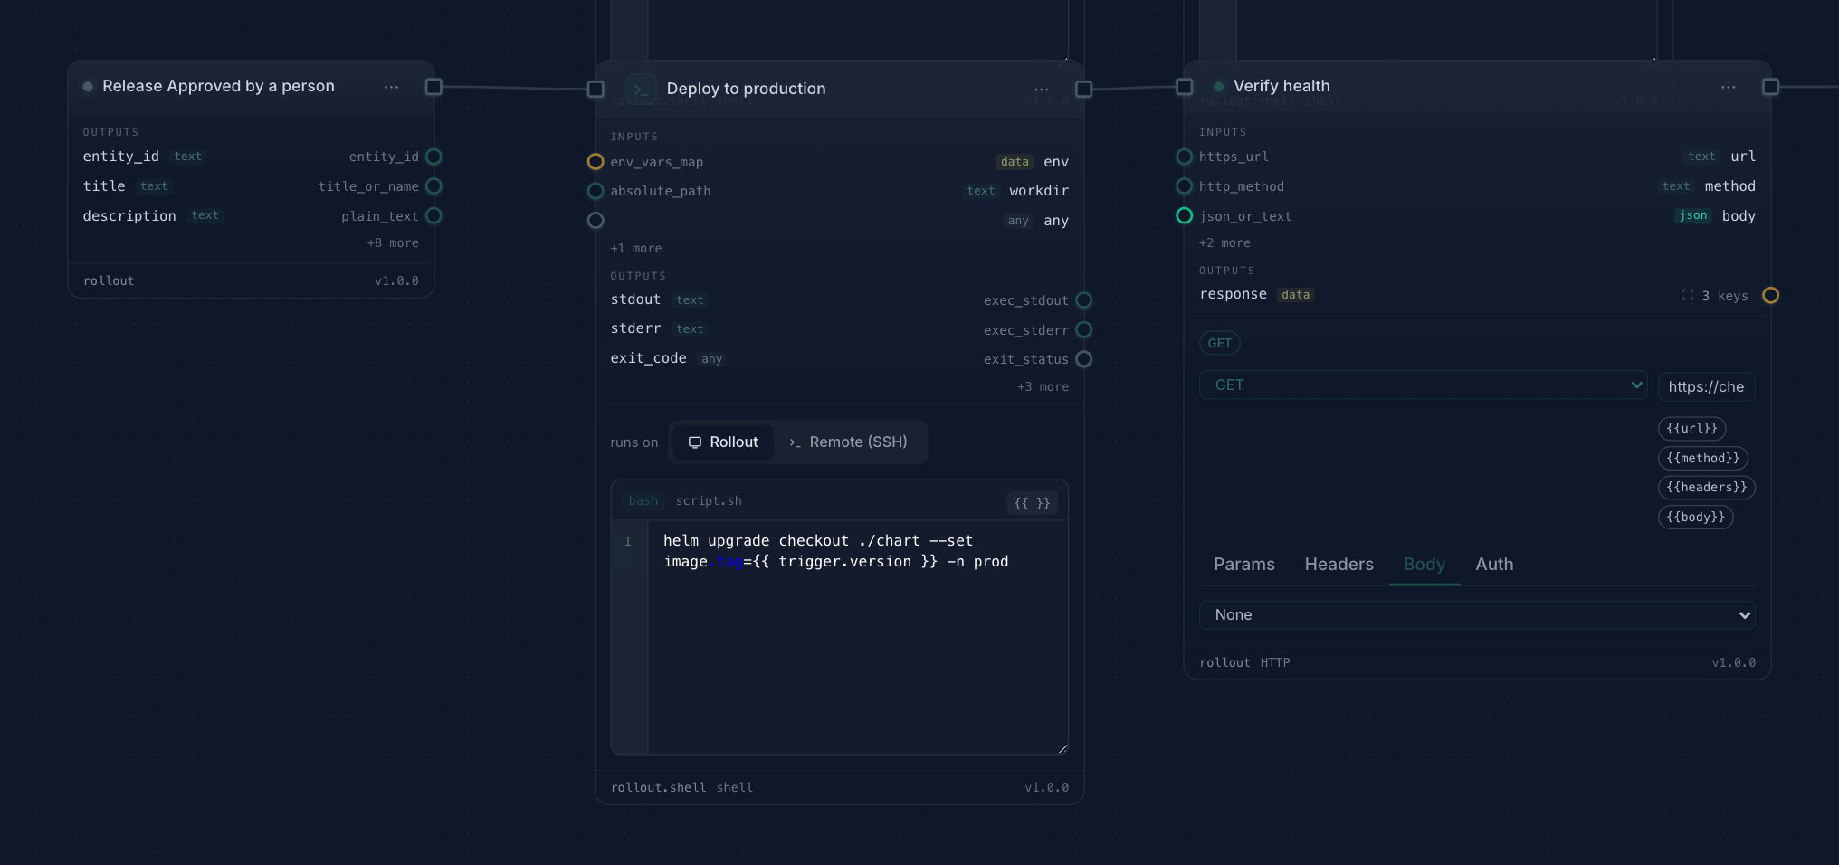1839x865 pixels.
Task: Click the response output label
Action: 1233,294
